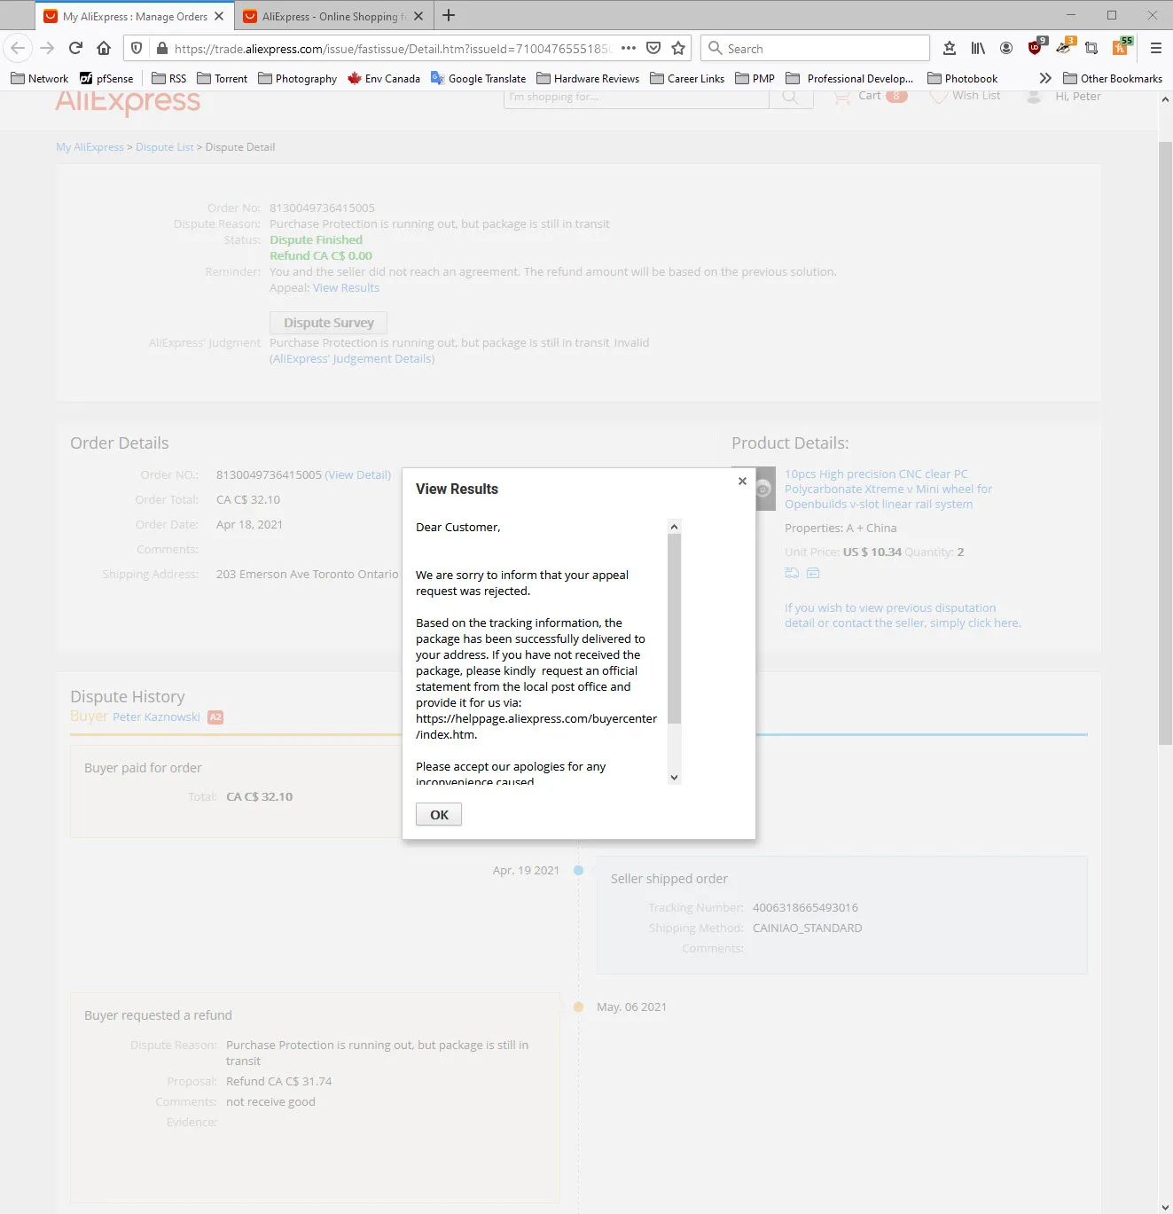Open the Google Translate bookmark
Screen dimensions: 1173x1214
[x=479, y=78]
